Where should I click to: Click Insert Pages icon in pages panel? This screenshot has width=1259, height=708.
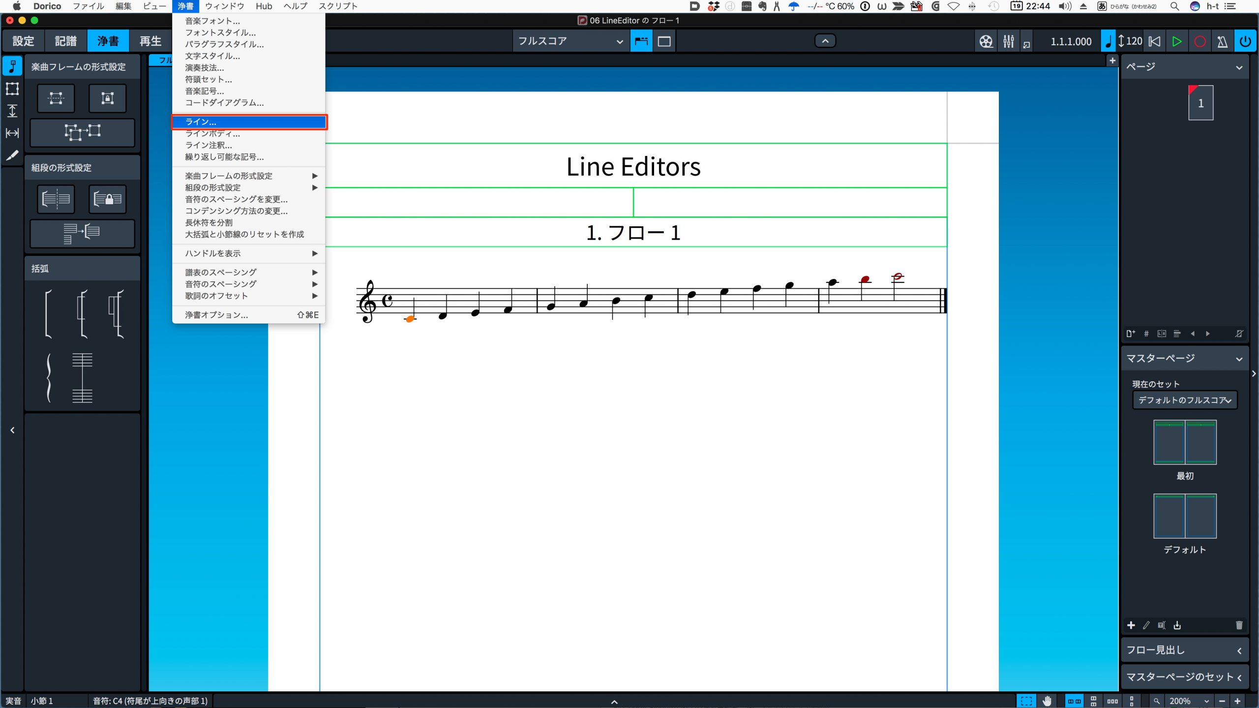(1131, 334)
